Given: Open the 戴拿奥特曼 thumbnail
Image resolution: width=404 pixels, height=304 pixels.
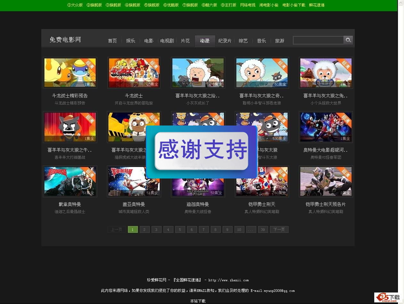Looking at the screenshot, I should coord(70,181).
